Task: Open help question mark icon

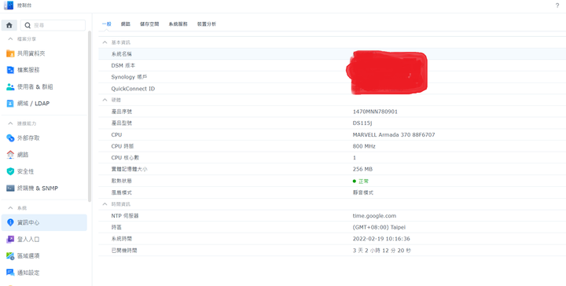Action: (557, 5)
